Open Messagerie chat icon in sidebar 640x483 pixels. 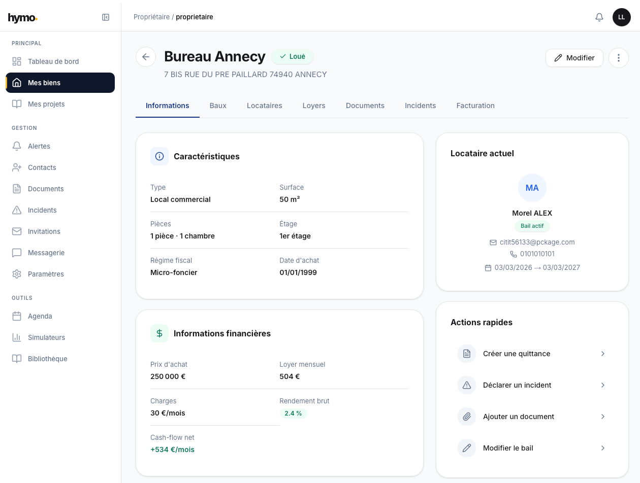pyautogui.click(x=17, y=253)
